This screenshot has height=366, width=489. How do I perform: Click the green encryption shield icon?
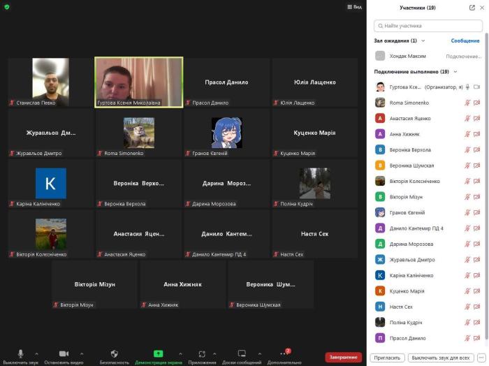tap(7, 7)
